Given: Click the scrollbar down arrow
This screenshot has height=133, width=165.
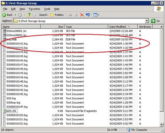Looking at the screenshot, I should coord(162,124).
